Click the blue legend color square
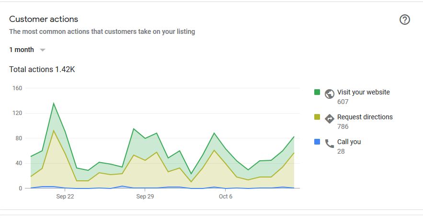 coord(317,142)
